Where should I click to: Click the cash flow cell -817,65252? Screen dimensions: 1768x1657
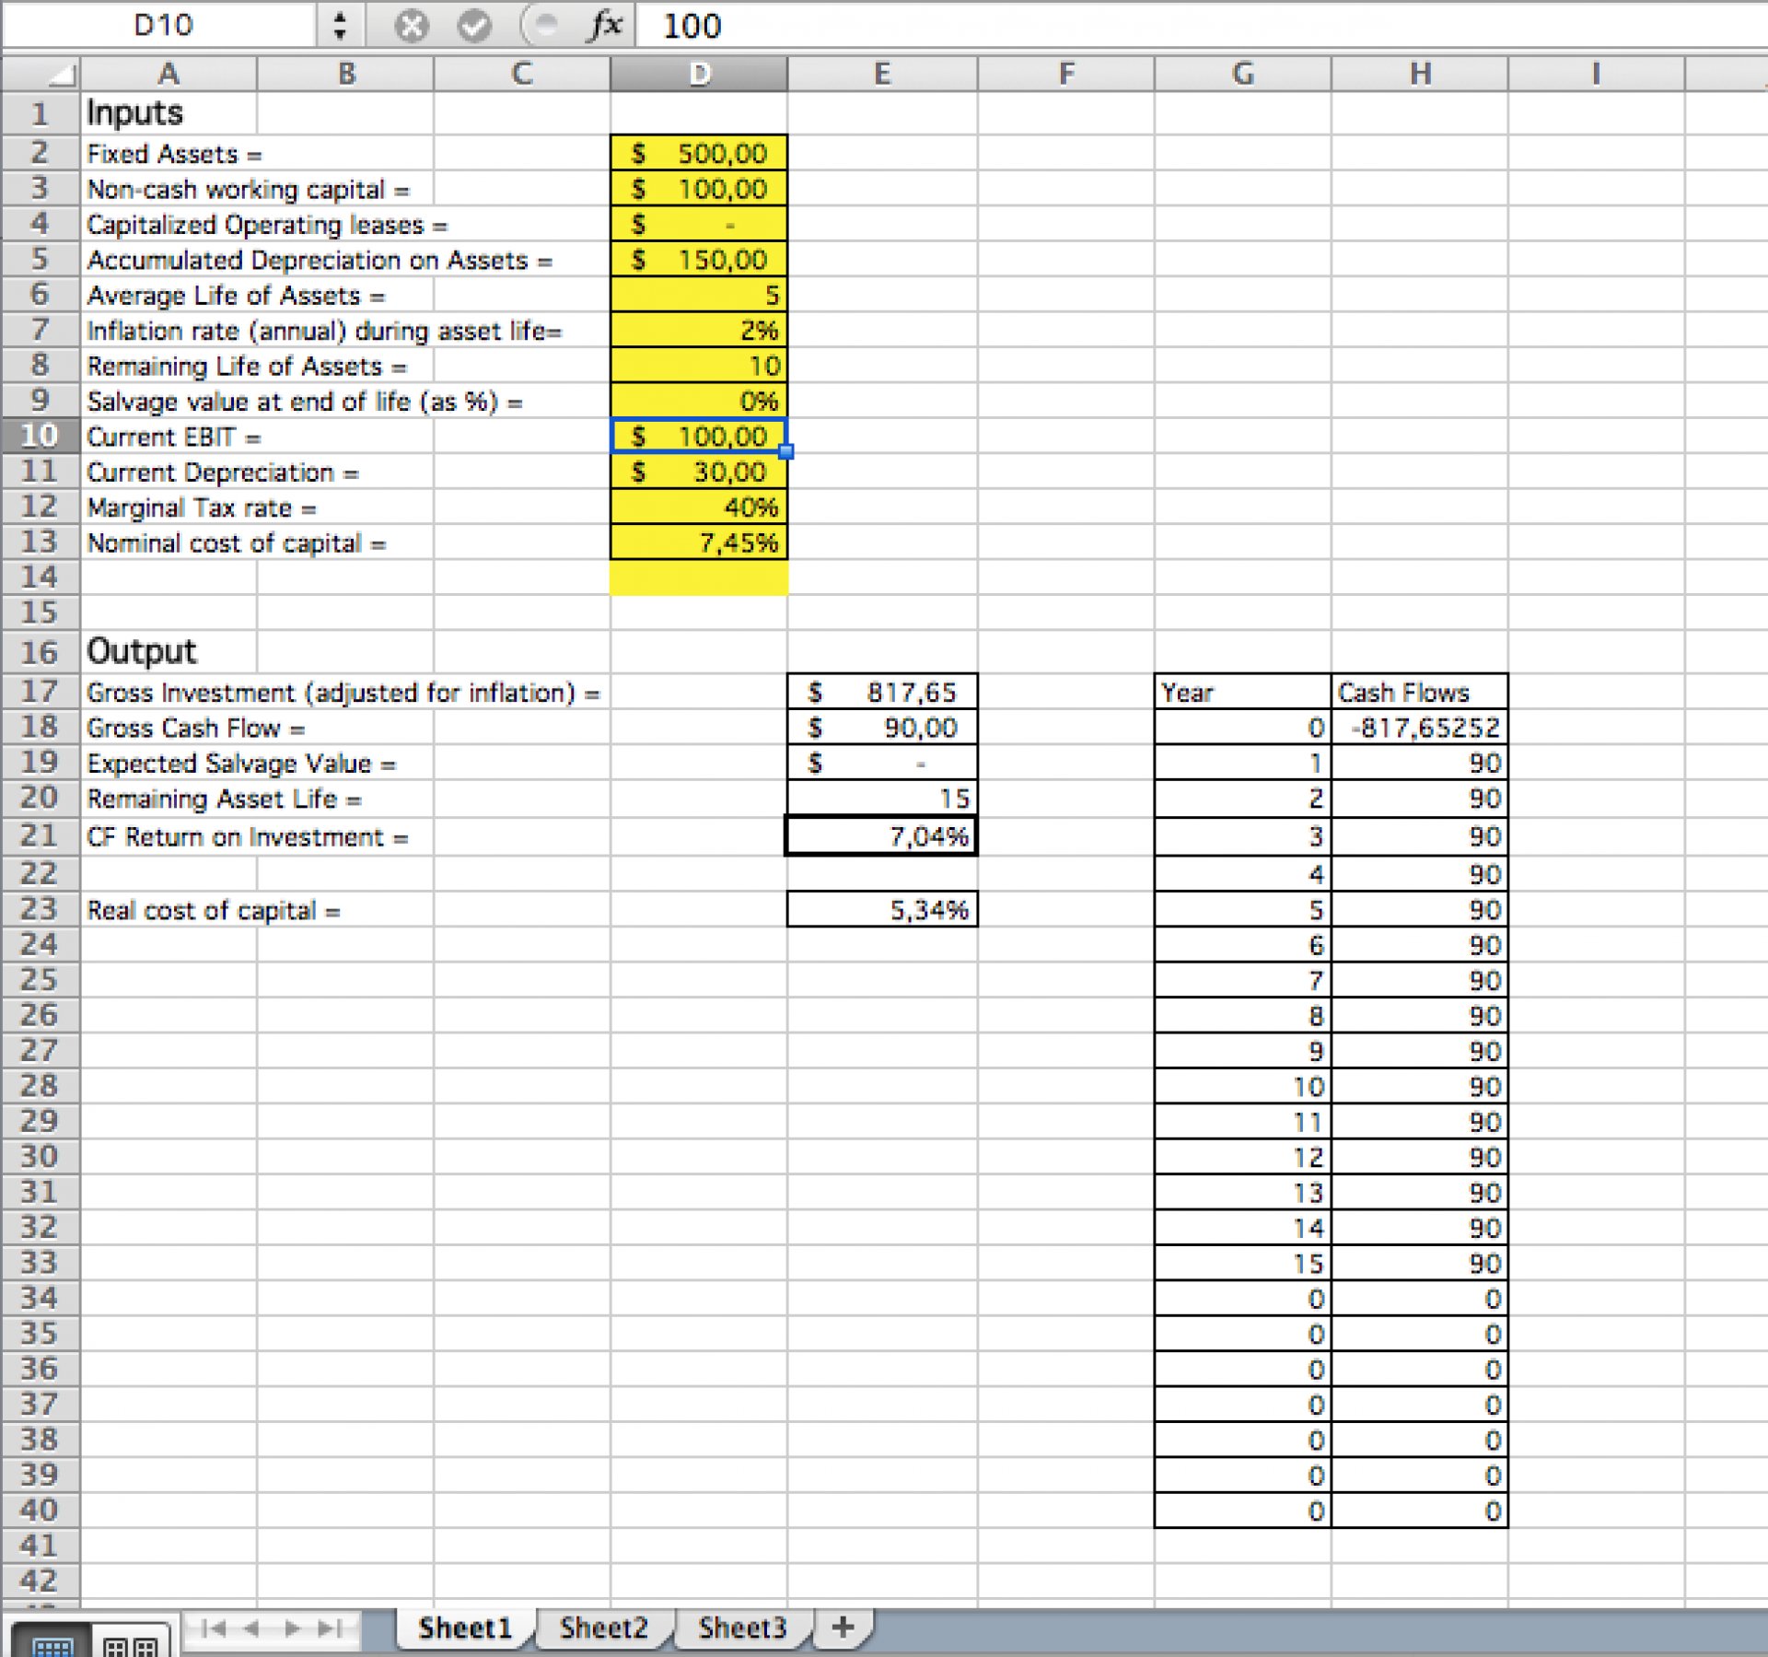click(1420, 728)
